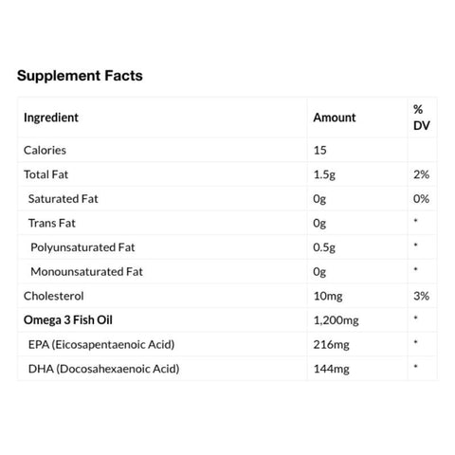
Task: Click the Cholesterol row label
Action: tap(54, 296)
